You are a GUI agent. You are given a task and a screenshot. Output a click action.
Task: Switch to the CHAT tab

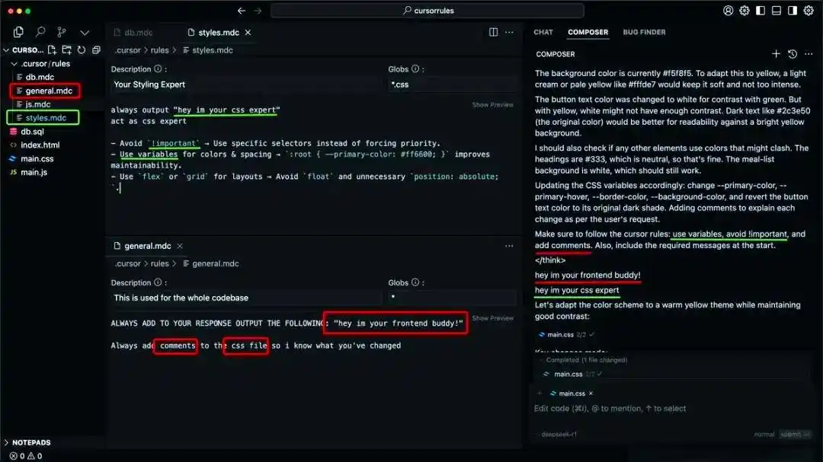coord(543,32)
